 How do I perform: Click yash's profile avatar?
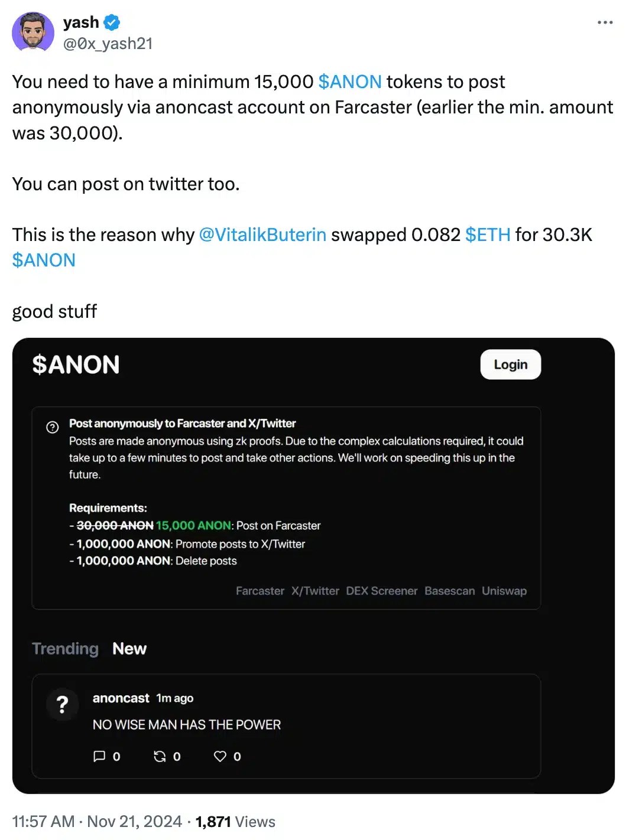coord(33,32)
